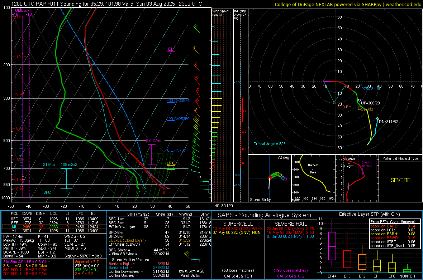Select the EFF parcel row in the parcel table
Viewport: 423px width, 280px height.
click(x=54, y=223)
